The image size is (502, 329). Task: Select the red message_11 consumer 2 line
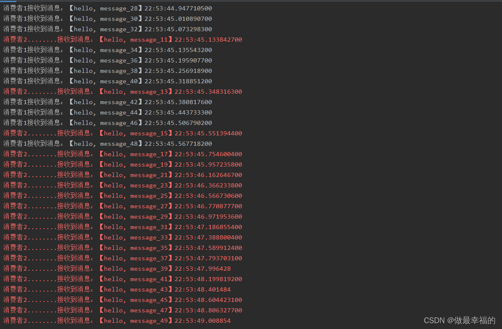coord(123,40)
